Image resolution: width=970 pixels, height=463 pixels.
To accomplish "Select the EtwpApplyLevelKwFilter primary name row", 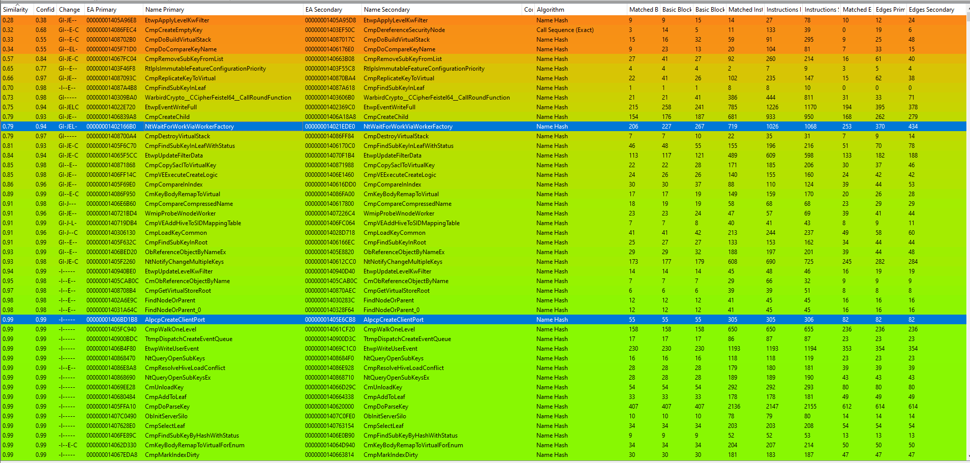I will pyautogui.click(x=177, y=20).
